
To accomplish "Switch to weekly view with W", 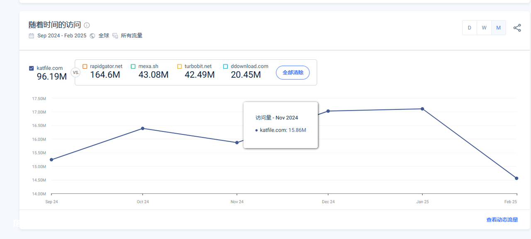I will [484, 28].
